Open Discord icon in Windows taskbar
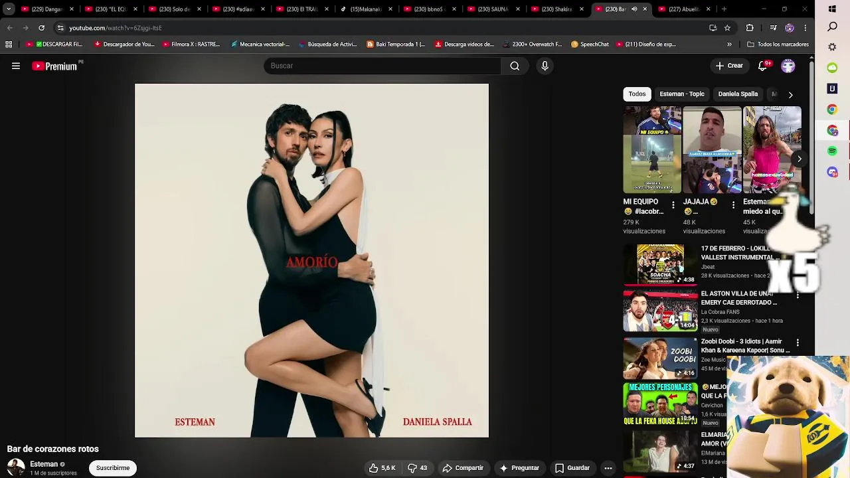850x478 pixels. pyautogui.click(x=832, y=172)
